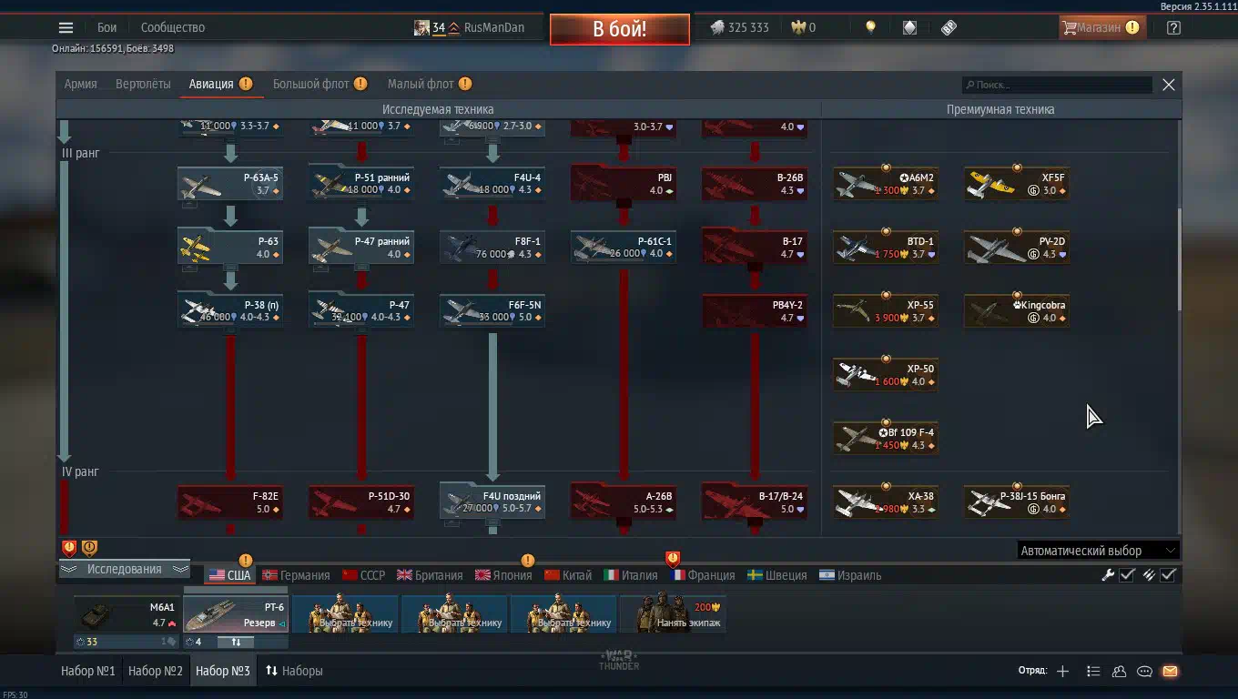Toggle the auto-refill ammo checkbox
1238x699 pixels.
(x=1169, y=574)
